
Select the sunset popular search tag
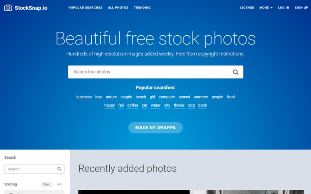tap(184, 97)
